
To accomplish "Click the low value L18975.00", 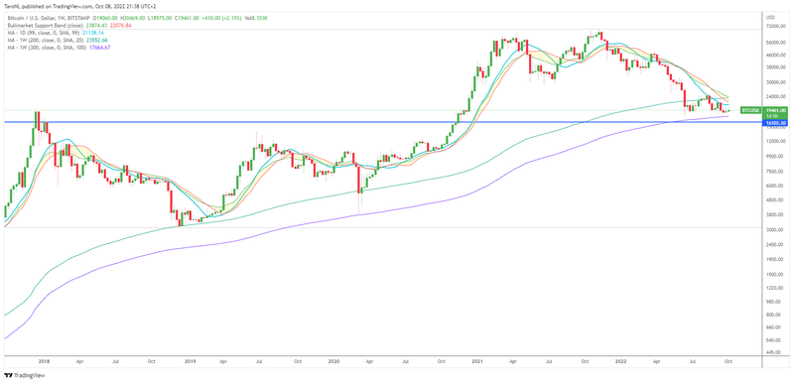I will tap(160, 18).
